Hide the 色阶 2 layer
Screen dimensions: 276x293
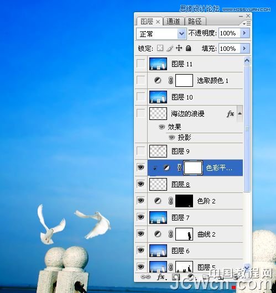coord(140,201)
